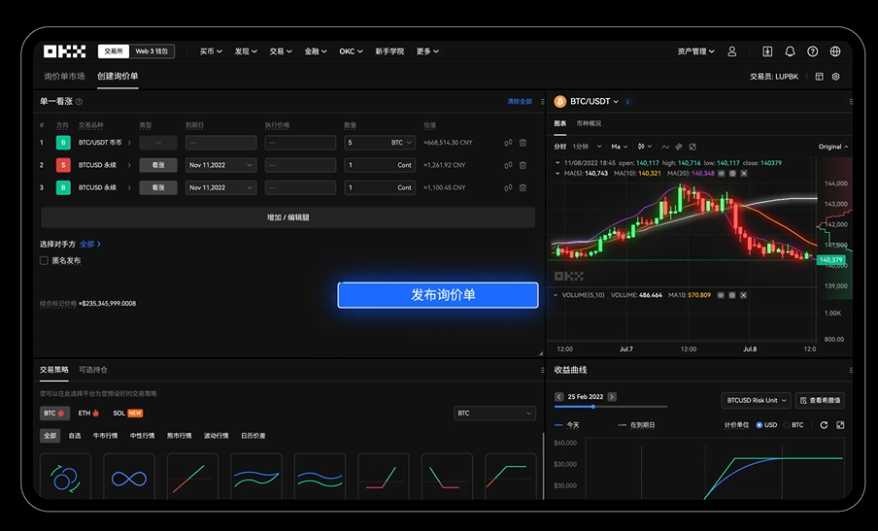Click the 清除全部 link

[x=520, y=102]
